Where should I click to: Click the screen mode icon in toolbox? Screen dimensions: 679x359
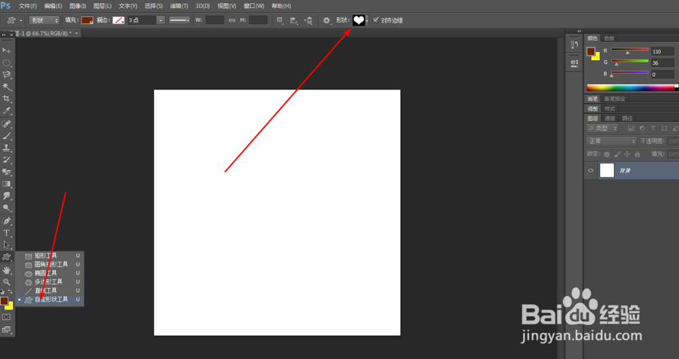[6, 330]
